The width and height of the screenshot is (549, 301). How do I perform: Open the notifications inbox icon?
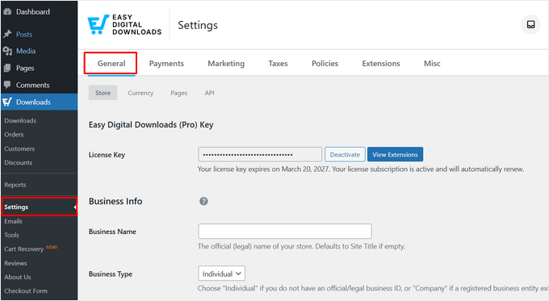coord(530,24)
